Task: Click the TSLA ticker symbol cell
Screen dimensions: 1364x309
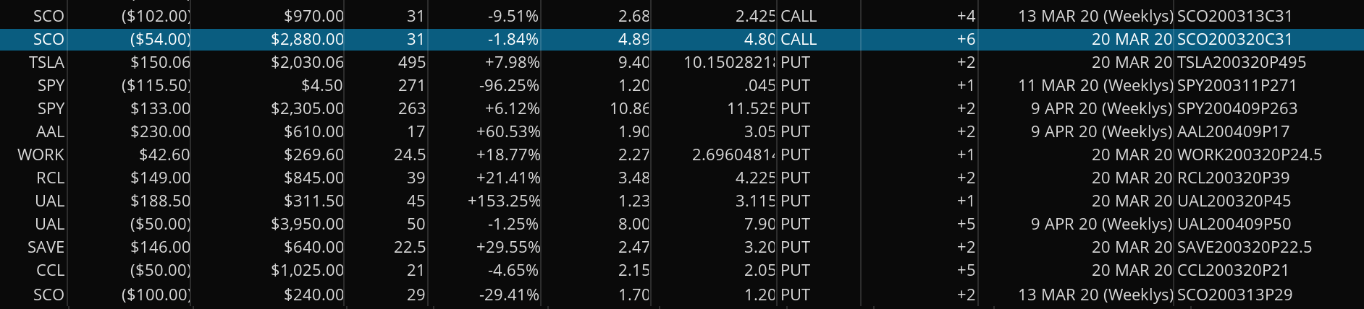Action: (x=47, y=62)
